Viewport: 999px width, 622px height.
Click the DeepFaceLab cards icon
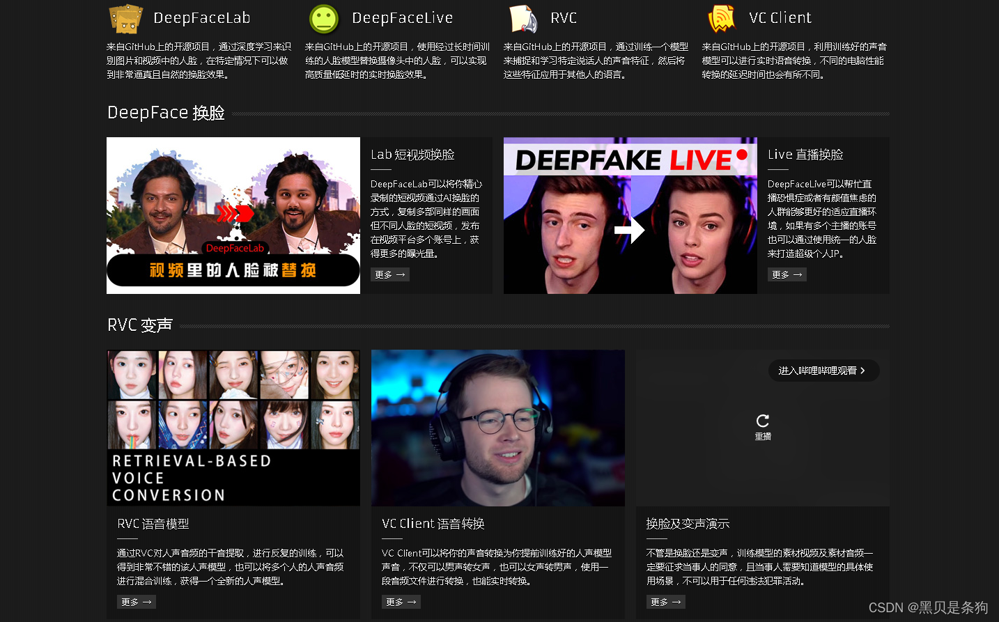click(126, 19)
